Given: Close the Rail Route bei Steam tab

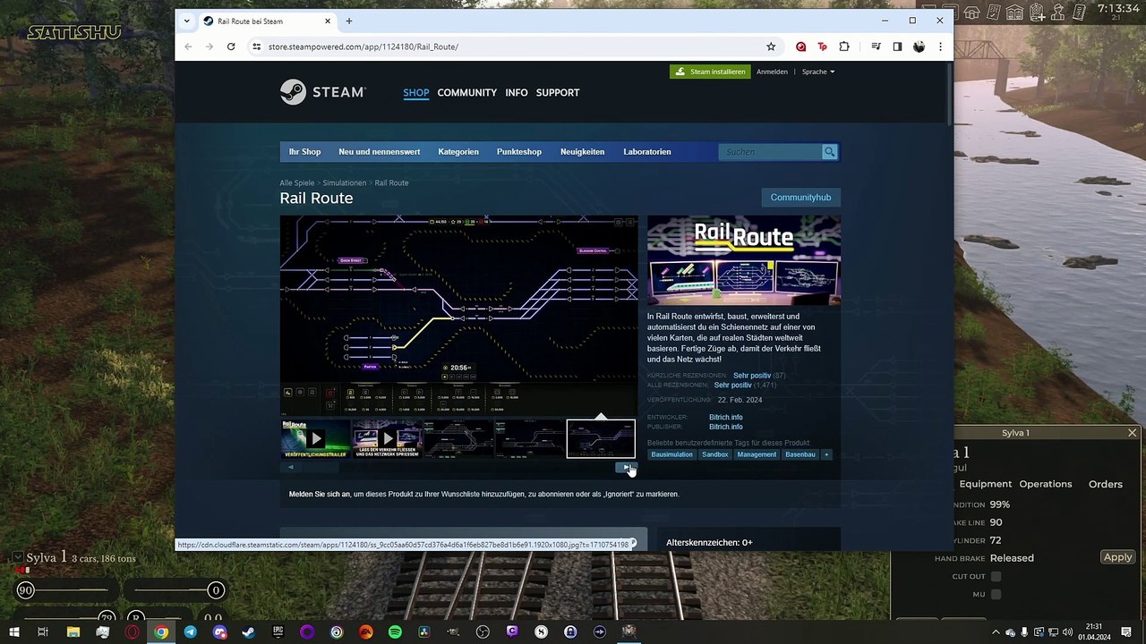Looking at the screenshot, I should pyautogui.click(x=328, y=21).
